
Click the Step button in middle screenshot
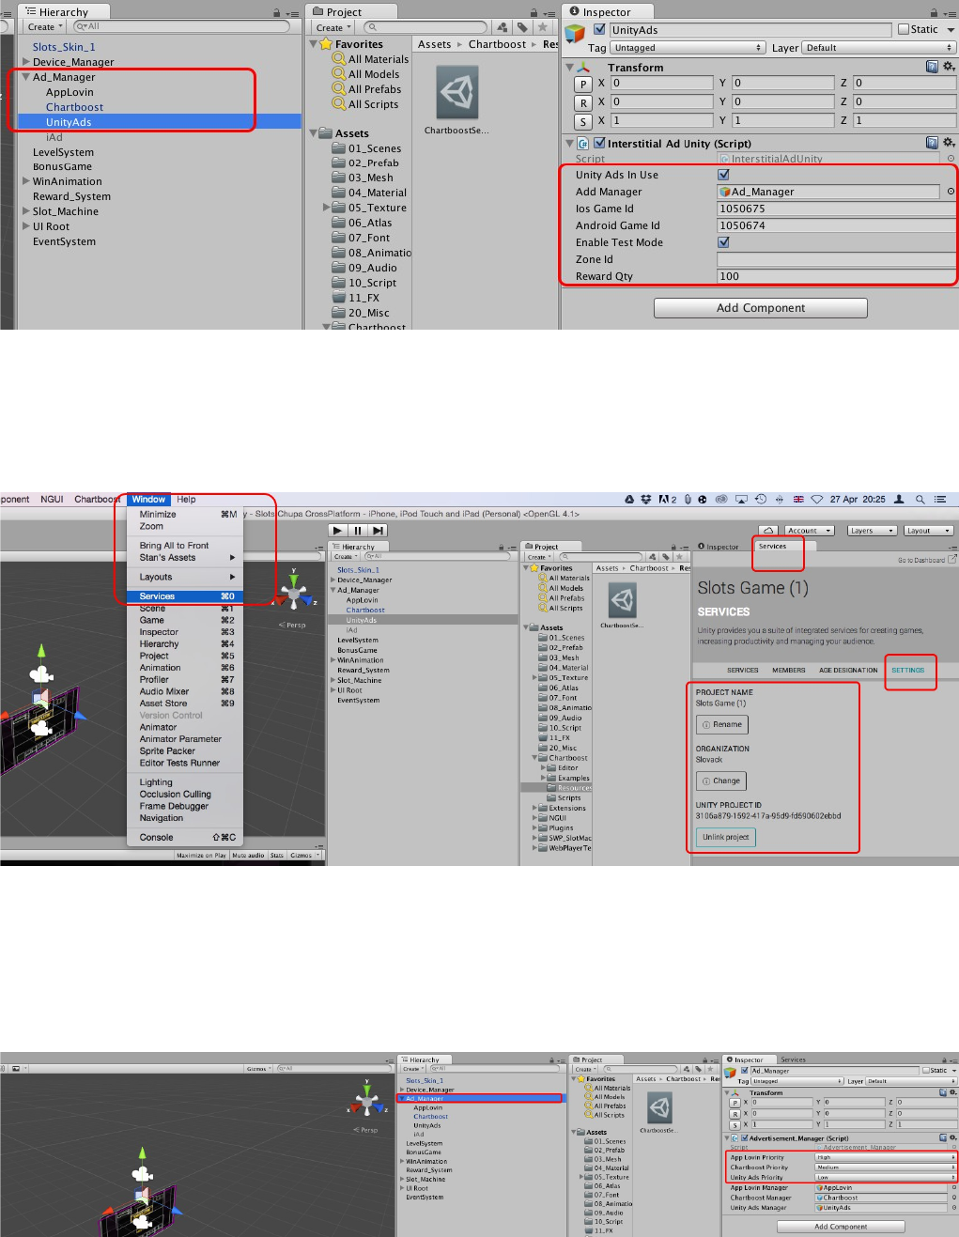[x=378, y=531]
